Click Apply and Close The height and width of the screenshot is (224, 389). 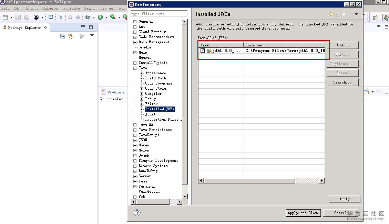point(304,213)
